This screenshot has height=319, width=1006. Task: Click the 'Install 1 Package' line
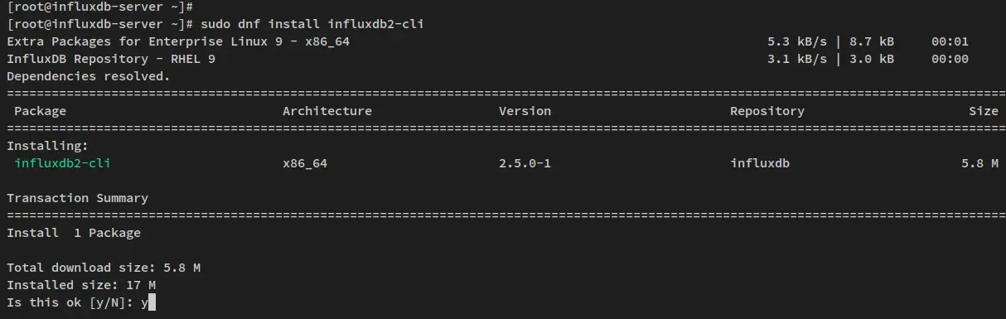pyautogui.click(x=74, y=233)
